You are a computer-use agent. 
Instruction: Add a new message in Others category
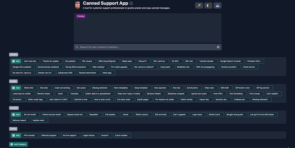[x=16, y=135]
